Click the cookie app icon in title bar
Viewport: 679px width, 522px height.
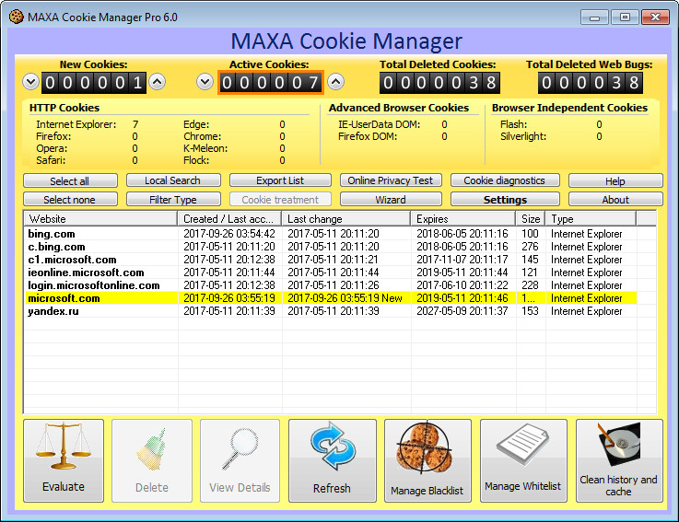click(17, 17)
